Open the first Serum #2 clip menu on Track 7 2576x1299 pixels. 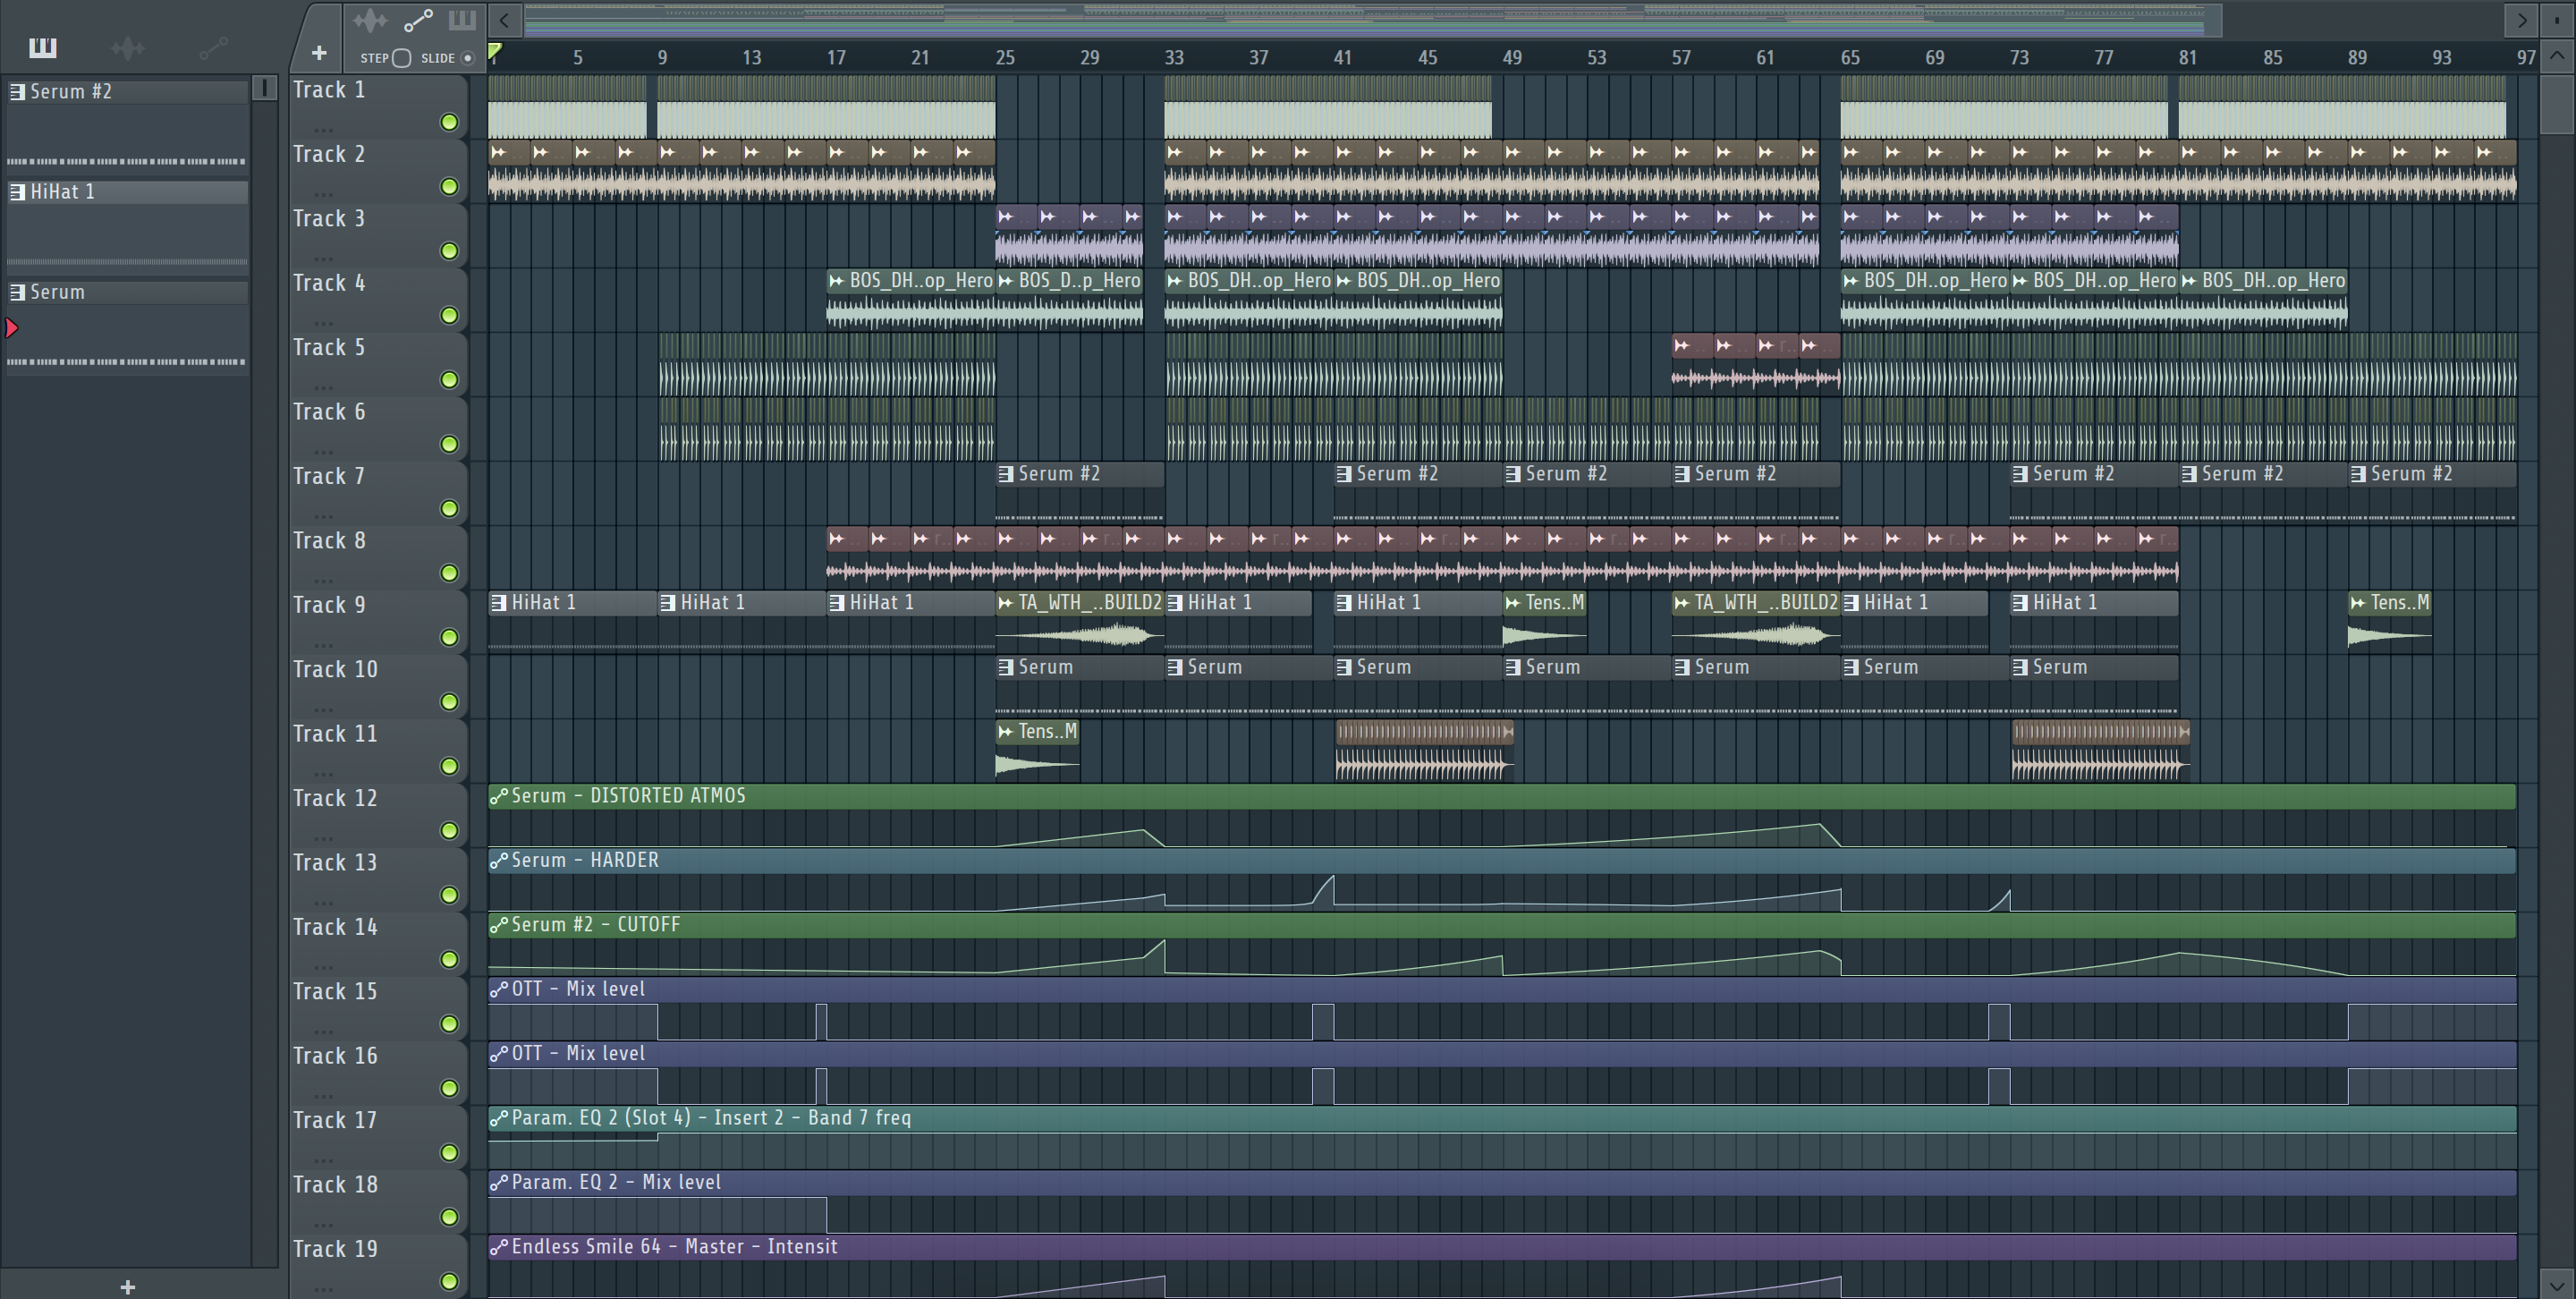tap(1005, 474)
